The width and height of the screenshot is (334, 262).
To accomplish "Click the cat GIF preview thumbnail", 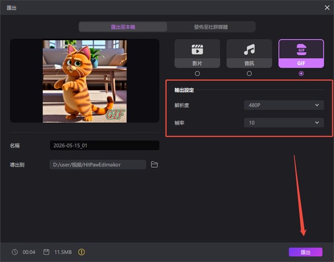I will [85, 81].
